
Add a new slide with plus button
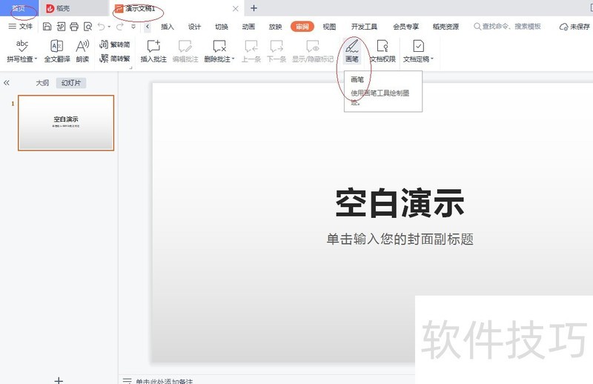pos(59,380)
